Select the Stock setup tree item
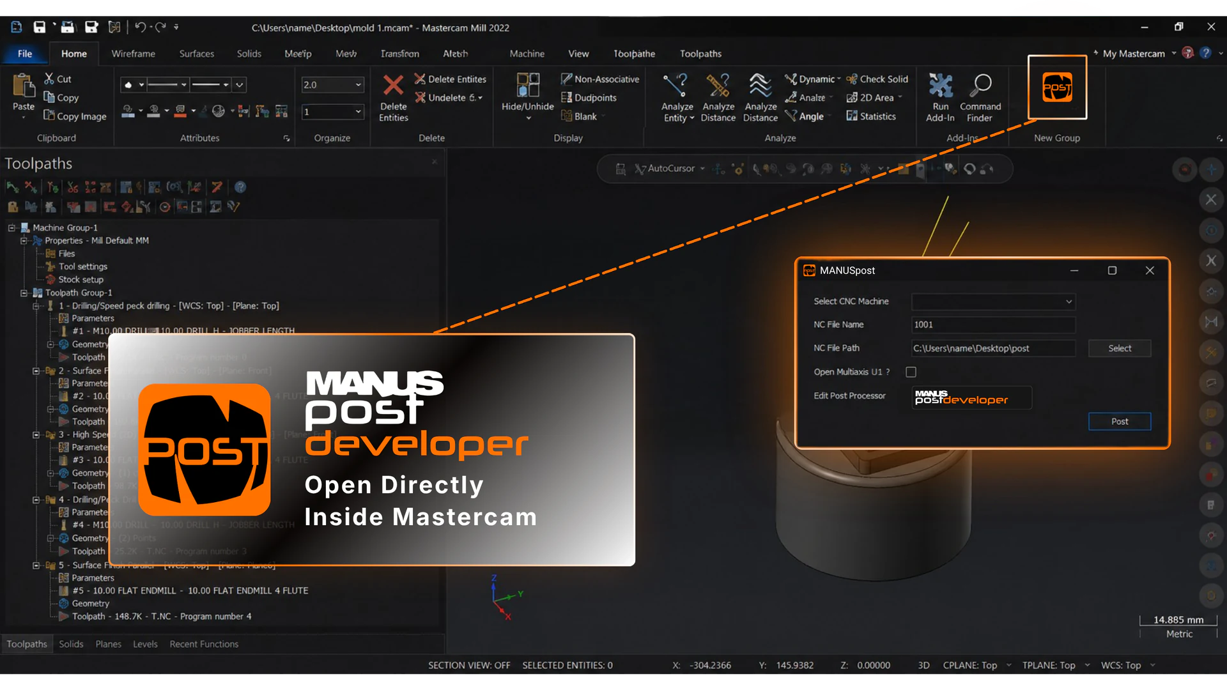 (81, 279)
